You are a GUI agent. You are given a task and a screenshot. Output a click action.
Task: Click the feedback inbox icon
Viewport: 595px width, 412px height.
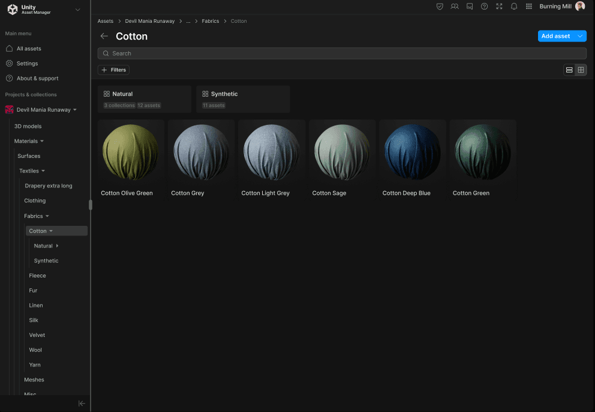(x=470, y=7)
